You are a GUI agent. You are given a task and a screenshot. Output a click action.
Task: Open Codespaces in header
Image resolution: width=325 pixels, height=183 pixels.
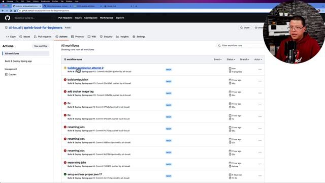click(91, 18)
